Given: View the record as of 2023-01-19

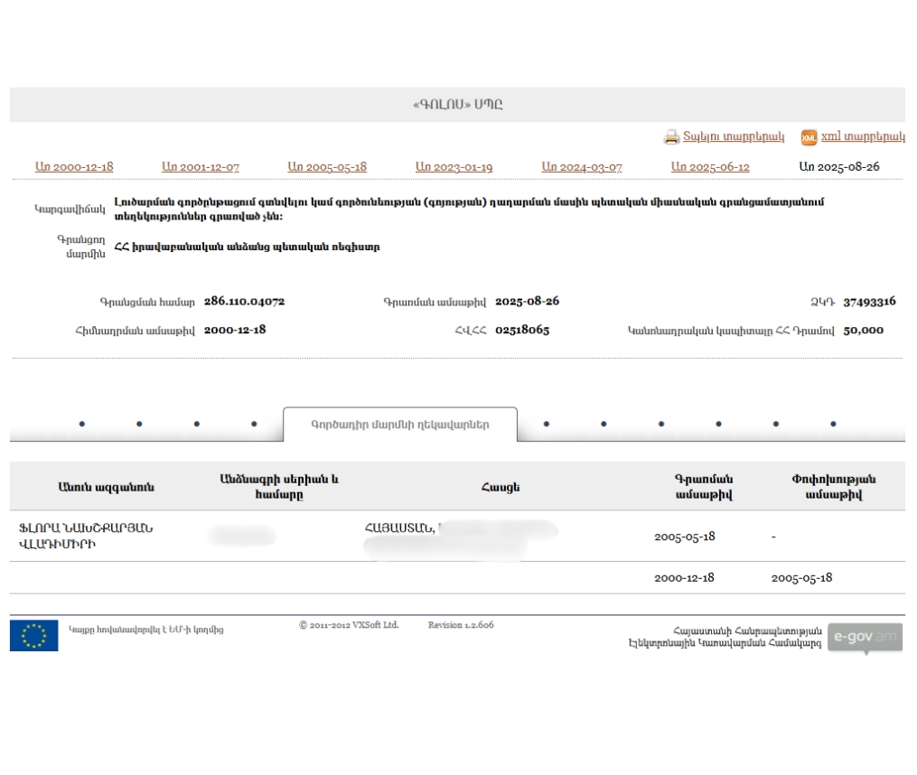Looking at the screenshot, I should pyautogui.click(x=454, y=167).
